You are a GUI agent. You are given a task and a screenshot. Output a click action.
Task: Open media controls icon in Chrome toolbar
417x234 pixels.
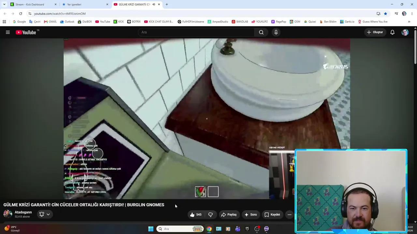point(396,14)
